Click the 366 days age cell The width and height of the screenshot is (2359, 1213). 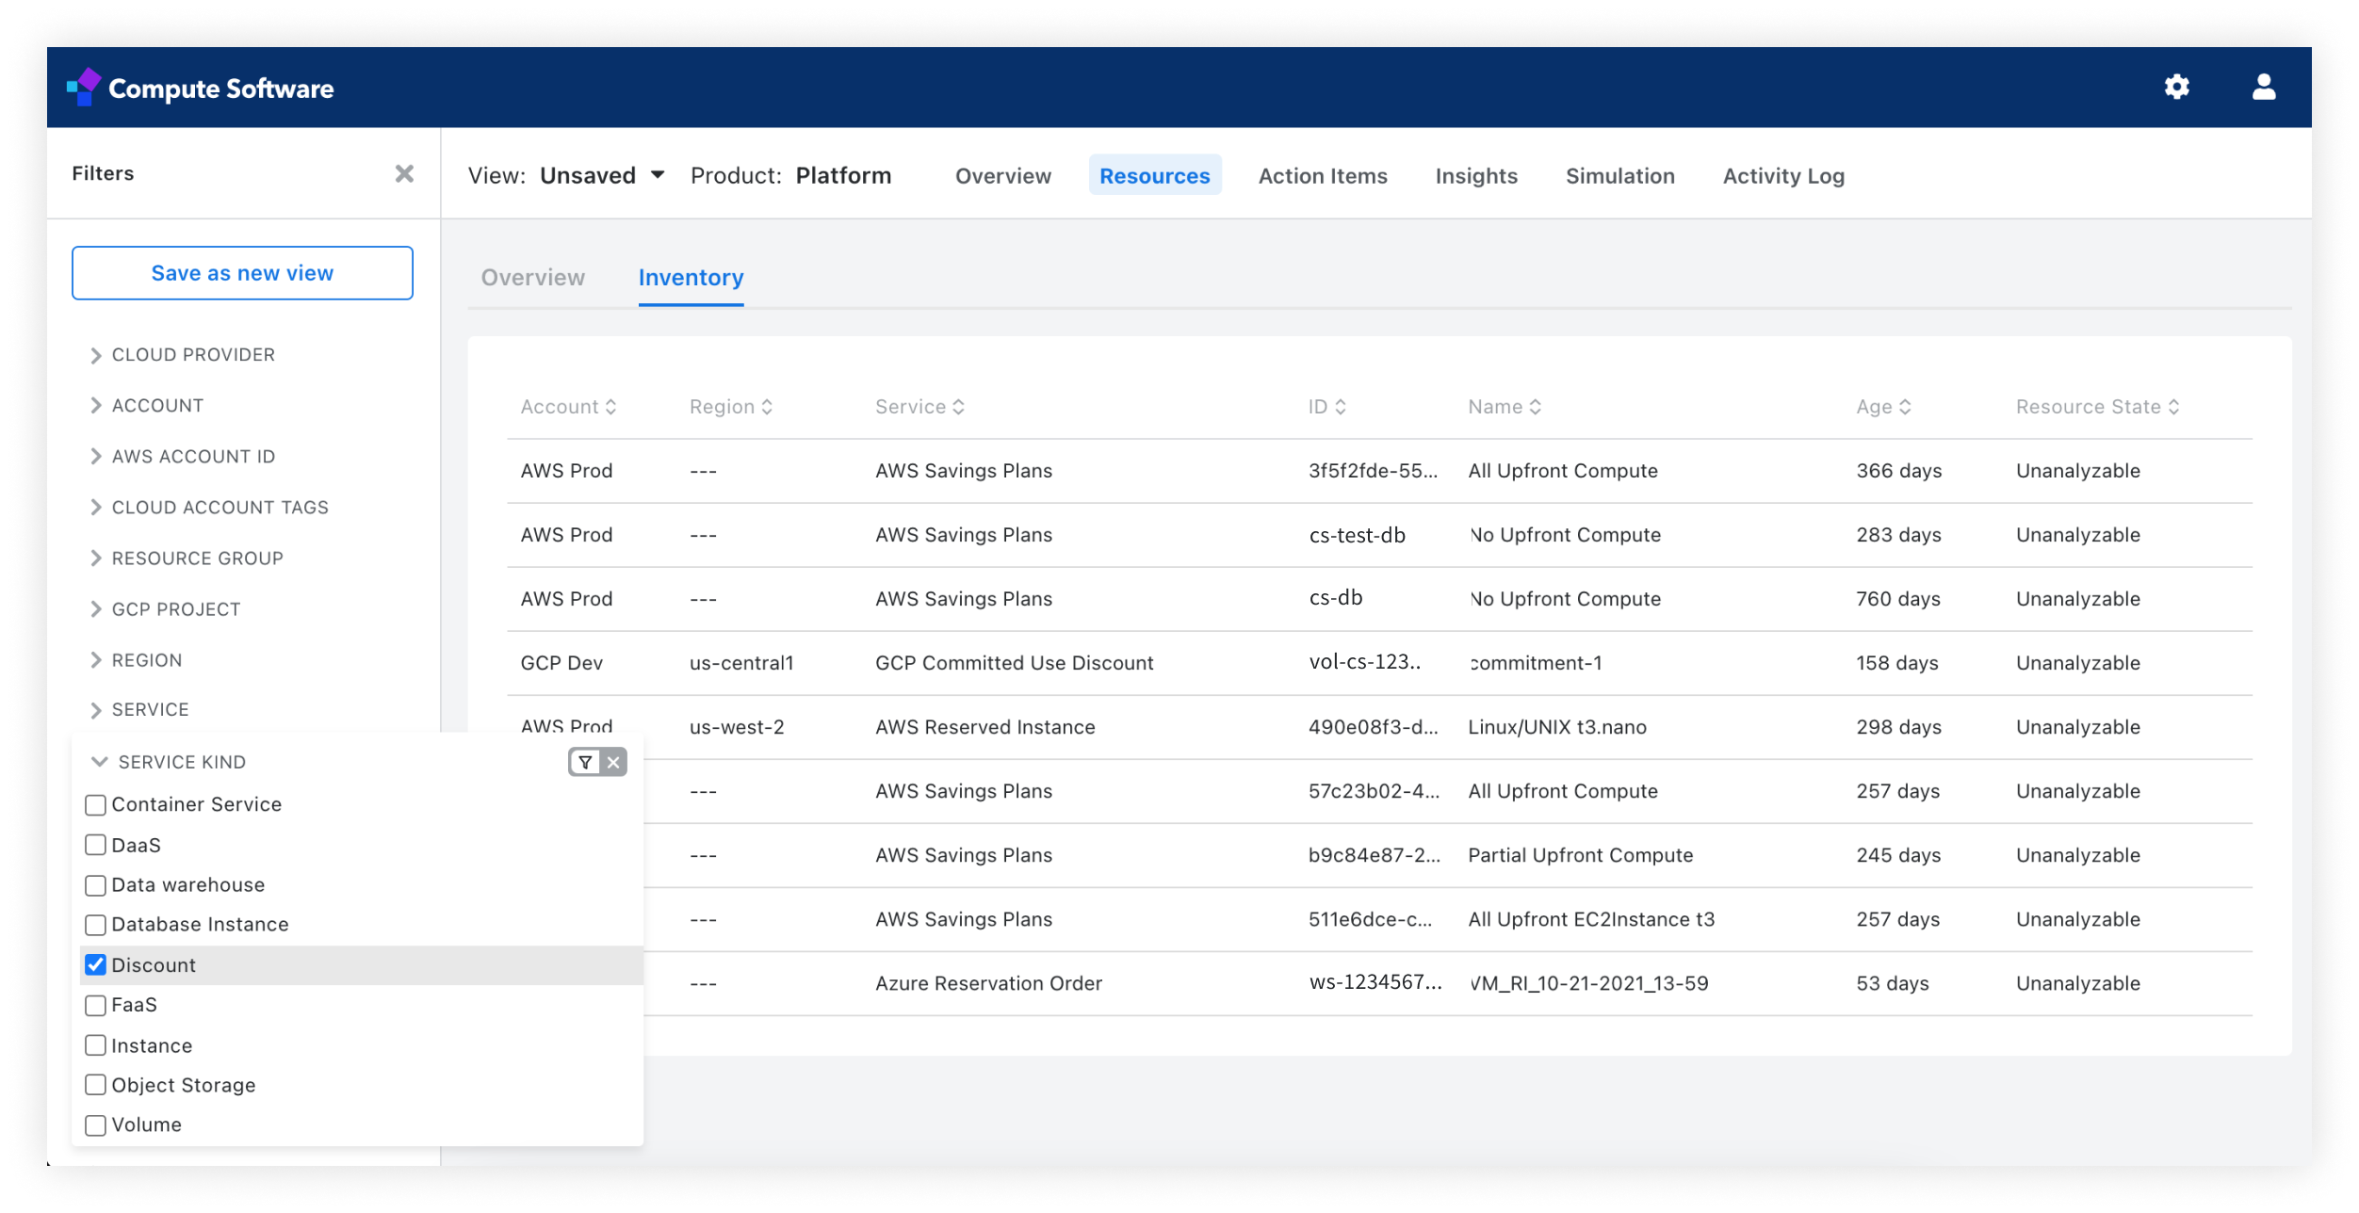(x=1899, y=471)
